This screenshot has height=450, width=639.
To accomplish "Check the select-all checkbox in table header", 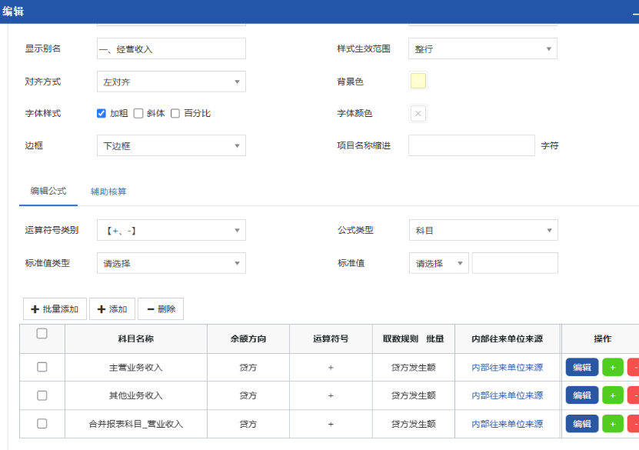I will coord(42,333).
